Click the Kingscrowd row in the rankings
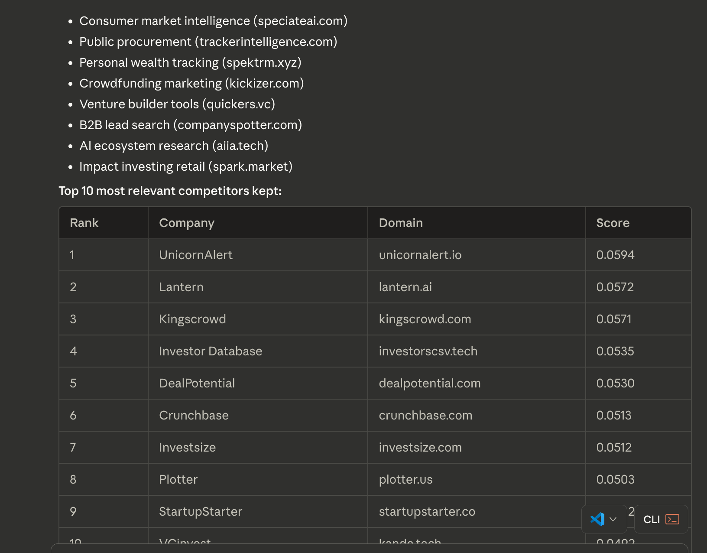 click(192, 319)
